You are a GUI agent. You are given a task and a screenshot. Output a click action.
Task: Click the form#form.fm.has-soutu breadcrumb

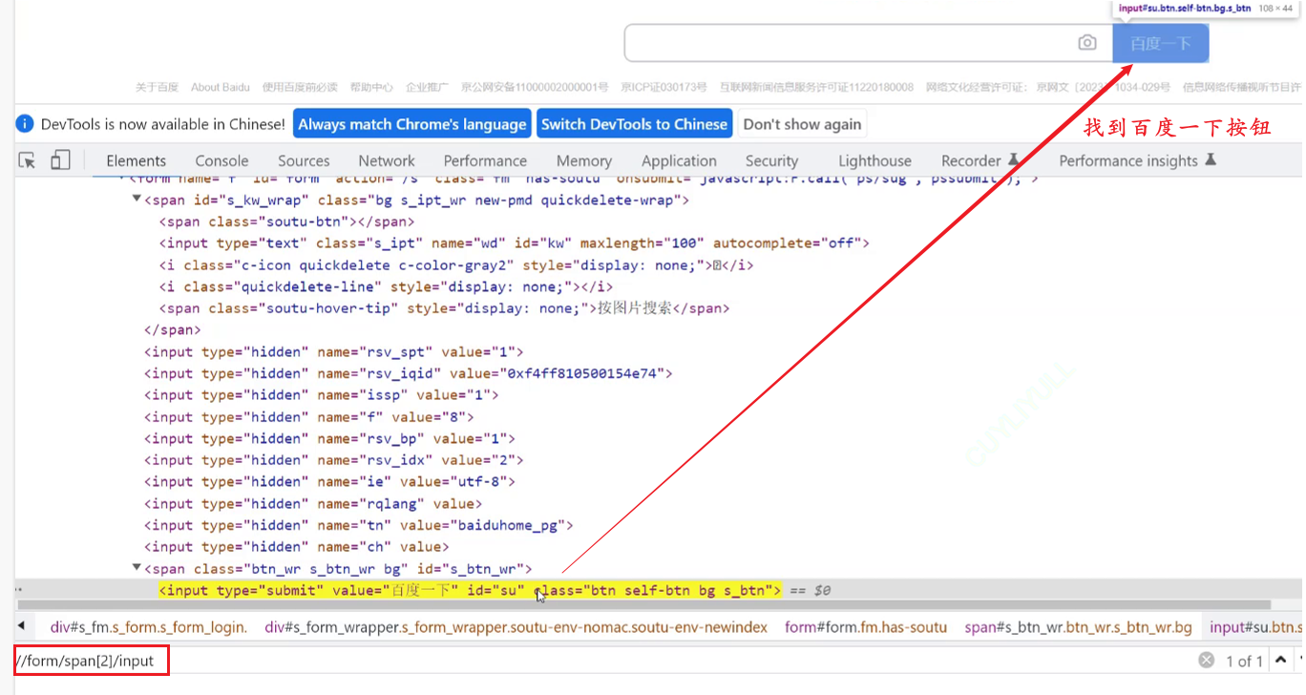866,627
